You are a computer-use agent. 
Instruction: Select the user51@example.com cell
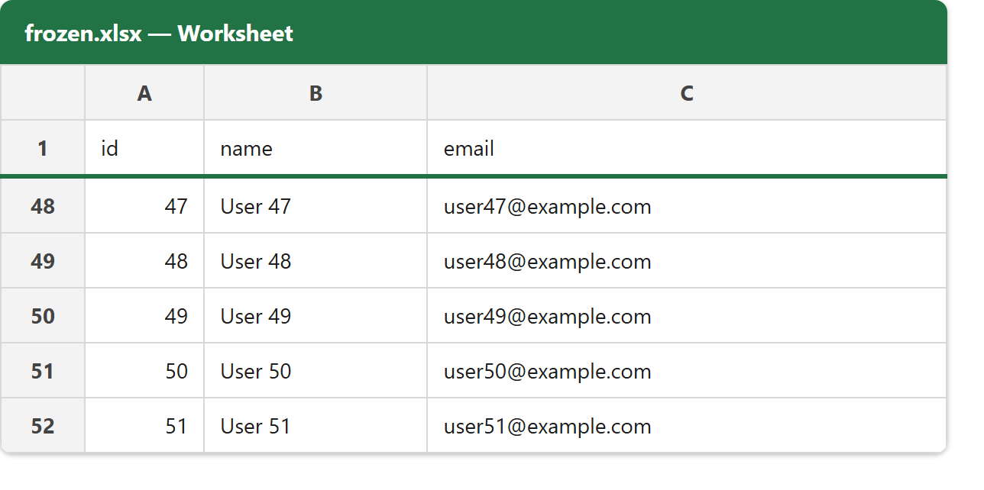687,425
